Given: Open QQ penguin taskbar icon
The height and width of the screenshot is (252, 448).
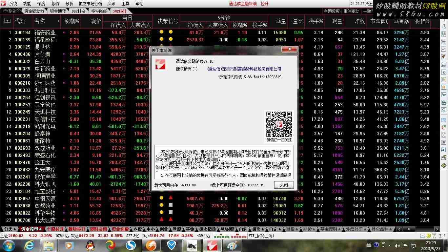Looking at the screenshot, I should click(90, 245).
